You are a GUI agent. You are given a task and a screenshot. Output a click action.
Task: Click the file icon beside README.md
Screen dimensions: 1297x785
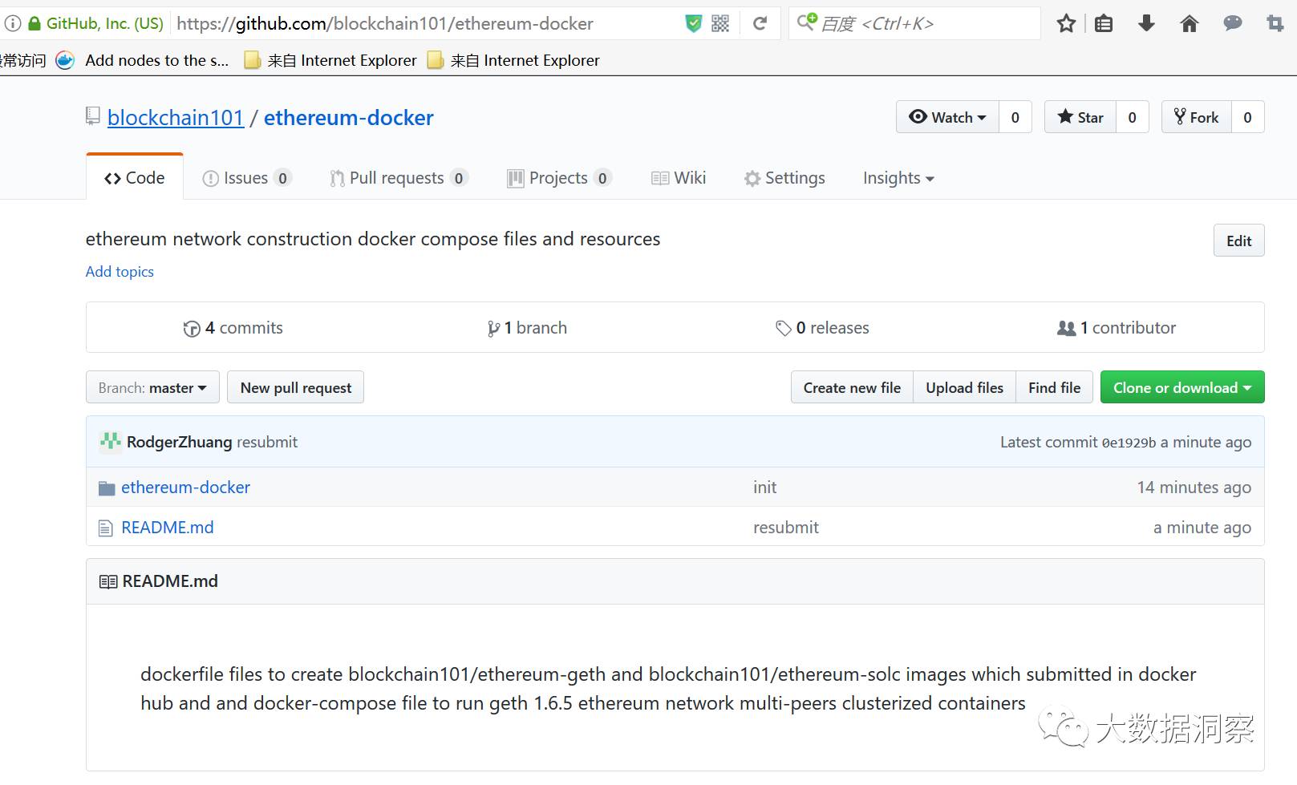coord(106,528)
